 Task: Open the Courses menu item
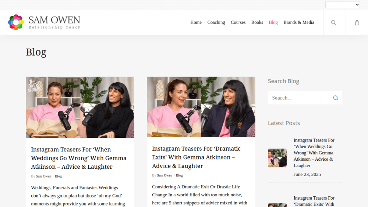[238, 22]
